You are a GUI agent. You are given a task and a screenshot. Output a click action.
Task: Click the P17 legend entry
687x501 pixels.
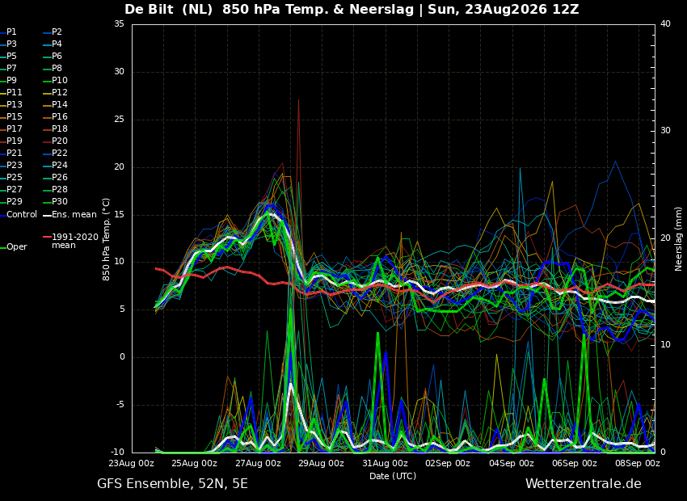coord(11,128)
